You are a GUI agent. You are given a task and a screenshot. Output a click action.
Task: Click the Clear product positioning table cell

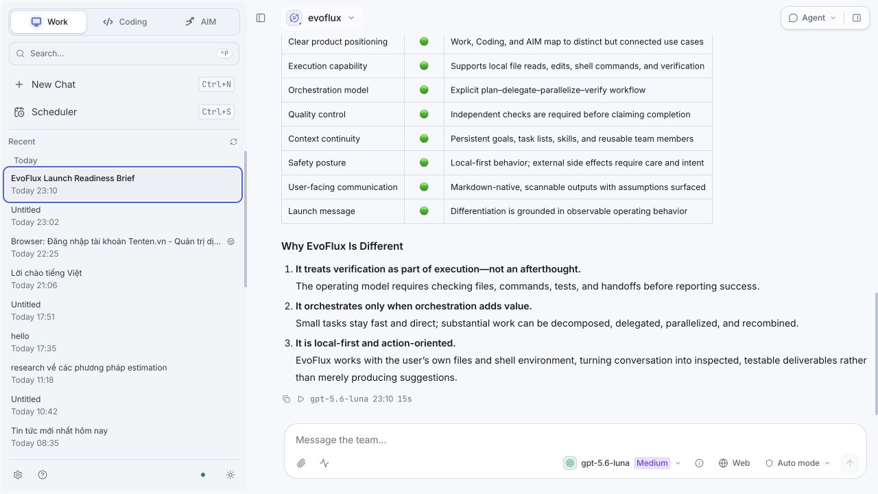click(x=343, y=42)
